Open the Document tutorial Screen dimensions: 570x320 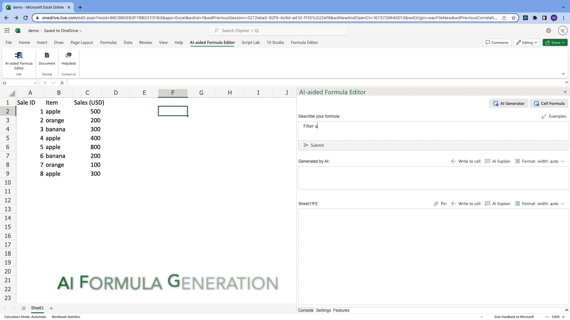47,59
